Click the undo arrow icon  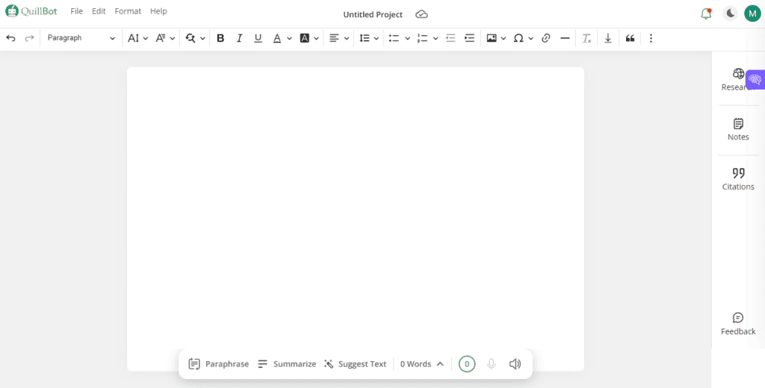(x=10, y=38)
